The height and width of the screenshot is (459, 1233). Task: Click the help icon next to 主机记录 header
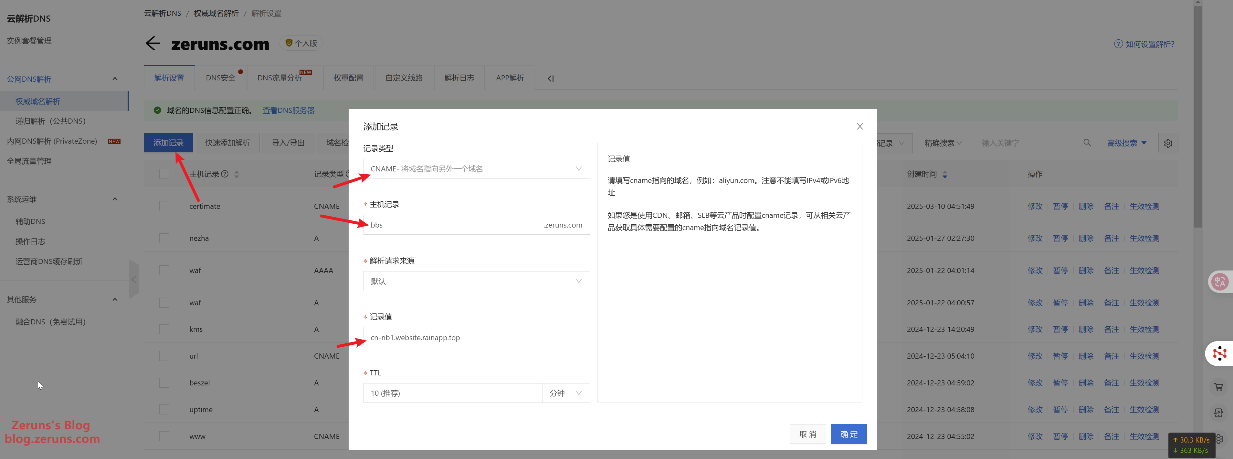click(x=225, y=174)
